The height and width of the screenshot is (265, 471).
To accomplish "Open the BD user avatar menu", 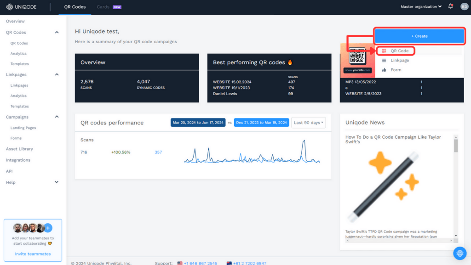I will (464, 6).
